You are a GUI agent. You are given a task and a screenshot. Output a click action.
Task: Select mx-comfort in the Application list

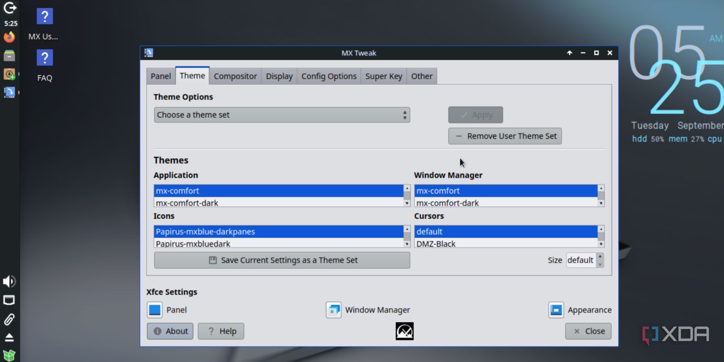(x=278, y=191)
